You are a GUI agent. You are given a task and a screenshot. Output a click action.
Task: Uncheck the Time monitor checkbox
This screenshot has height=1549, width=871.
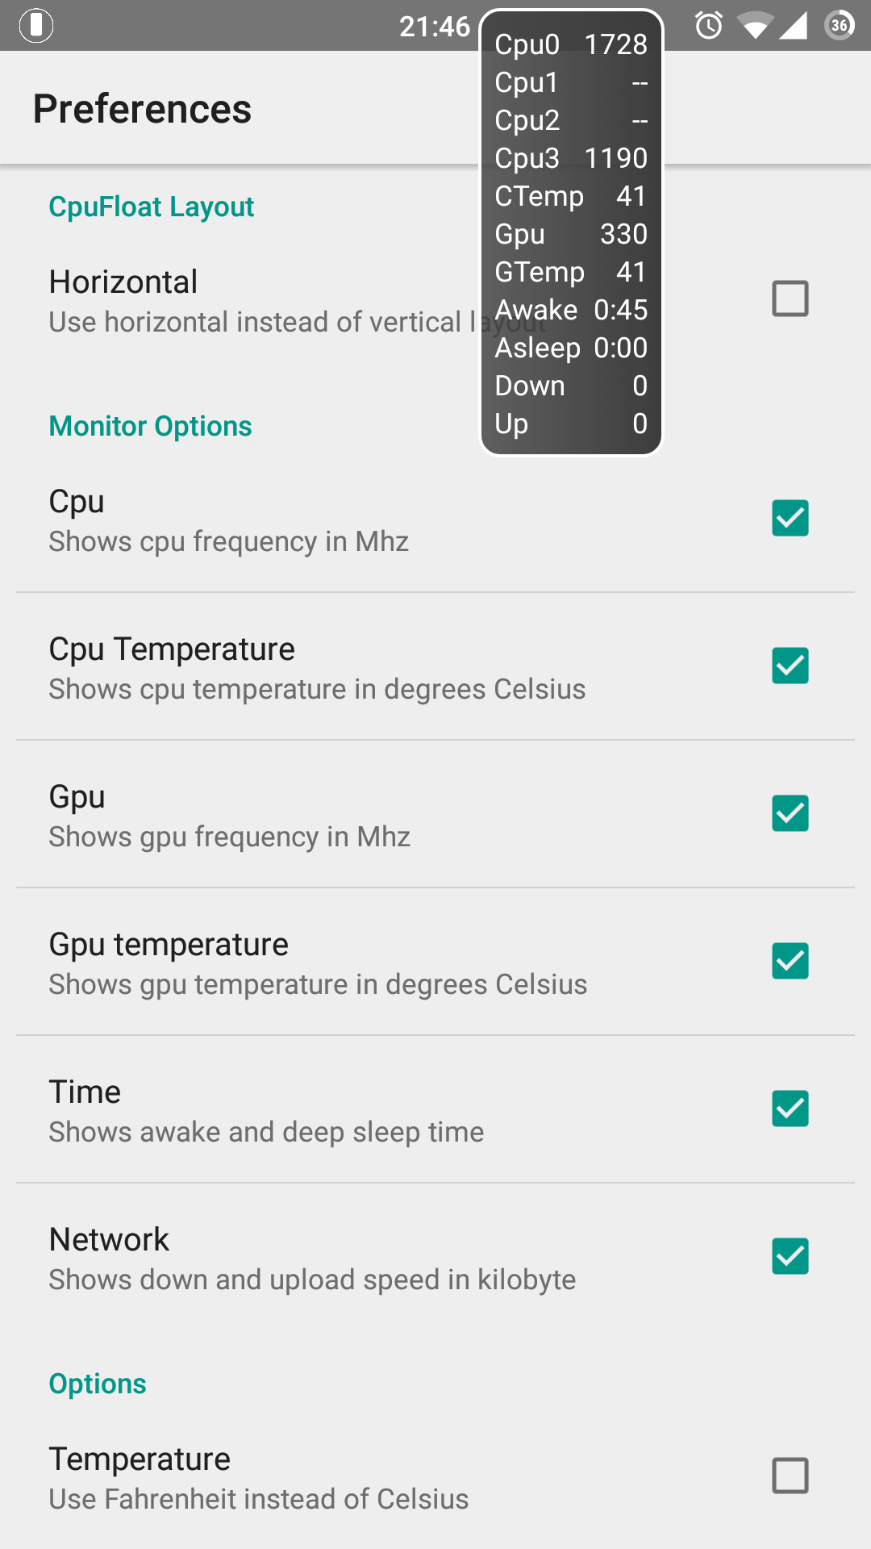click(790, 1109)
